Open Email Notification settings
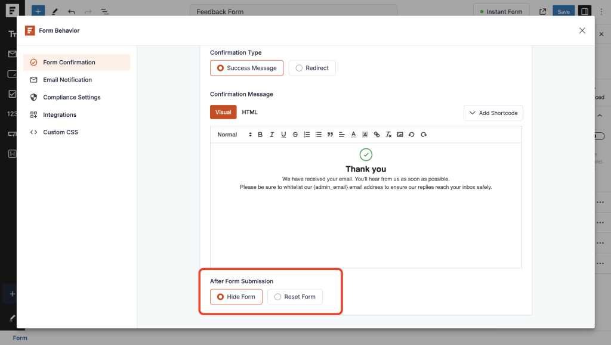 pyautogui.click(x=67, y=79)
